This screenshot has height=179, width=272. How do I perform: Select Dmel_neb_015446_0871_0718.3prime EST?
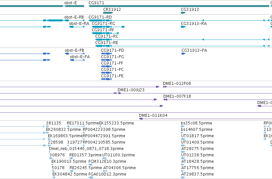coord(86,149)
